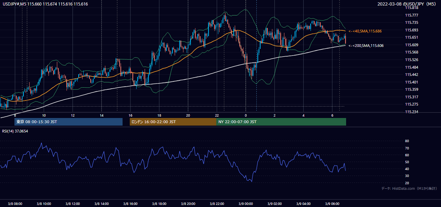
Task: Click the 3/9 06:00 time axis label
Action: point(332,204)
